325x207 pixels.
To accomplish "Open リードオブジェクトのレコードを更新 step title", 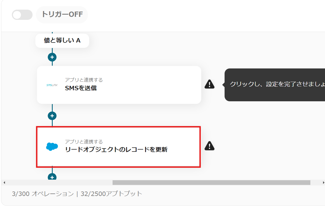I will pos(116,150).
